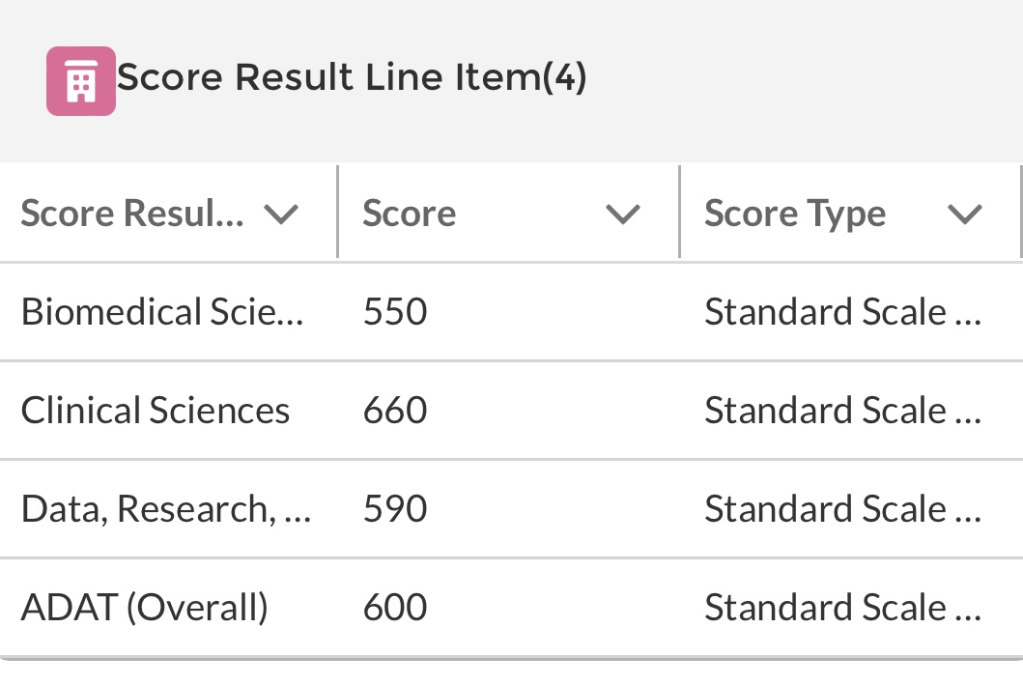Click the score value 550

[x=395, y=312]
